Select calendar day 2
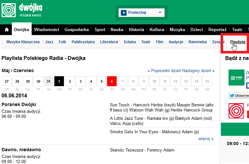Image resolution: width=249 pixels, height=164 pixels. point(70,81)
